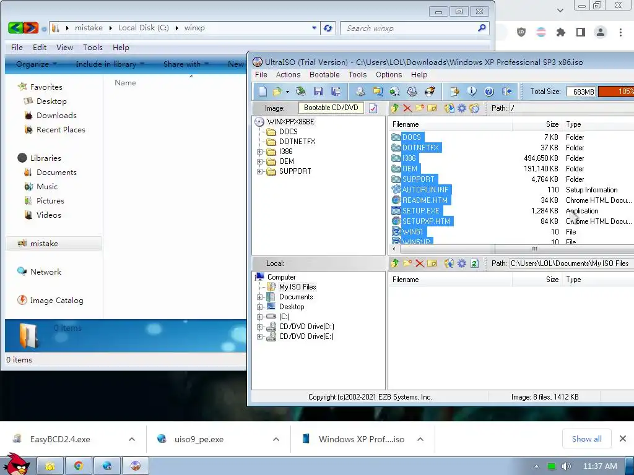Click the volume speaker icon in system tray
The image size is (634, 475).
pyautogui.click(x=566, y=466)
